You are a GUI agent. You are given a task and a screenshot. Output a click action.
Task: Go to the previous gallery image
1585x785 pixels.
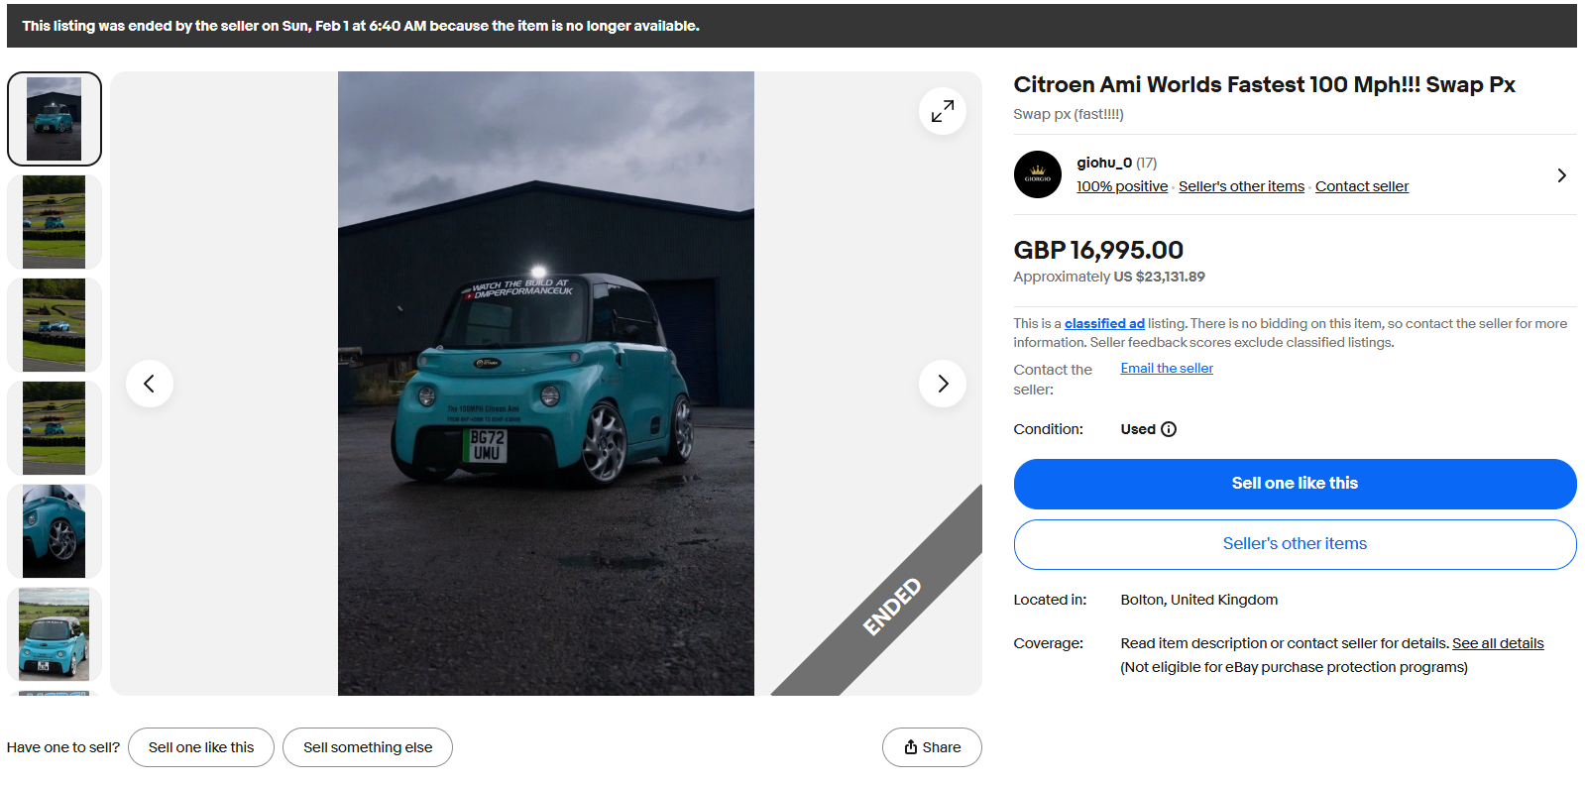tap(150, 384)
